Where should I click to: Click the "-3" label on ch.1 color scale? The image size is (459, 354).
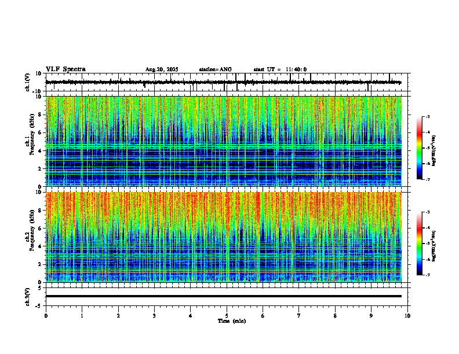pyautogui.click(x=428, y=117)
